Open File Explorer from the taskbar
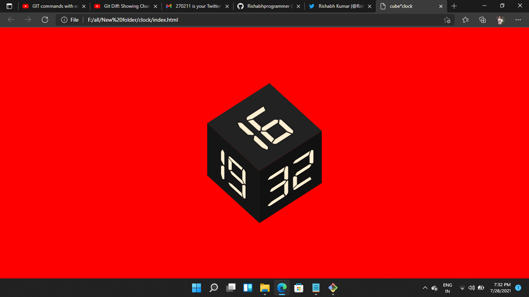 tap(264, 288)
